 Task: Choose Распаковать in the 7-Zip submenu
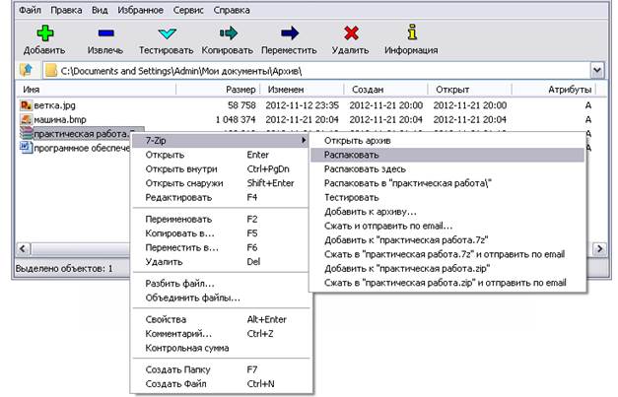447,155
